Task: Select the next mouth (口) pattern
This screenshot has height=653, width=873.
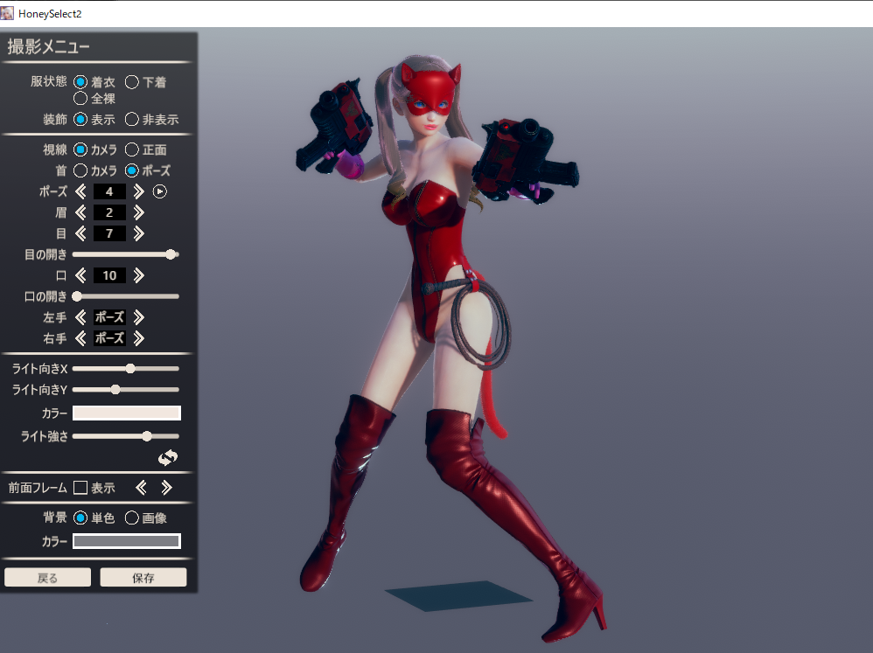Action: [138, 275]
